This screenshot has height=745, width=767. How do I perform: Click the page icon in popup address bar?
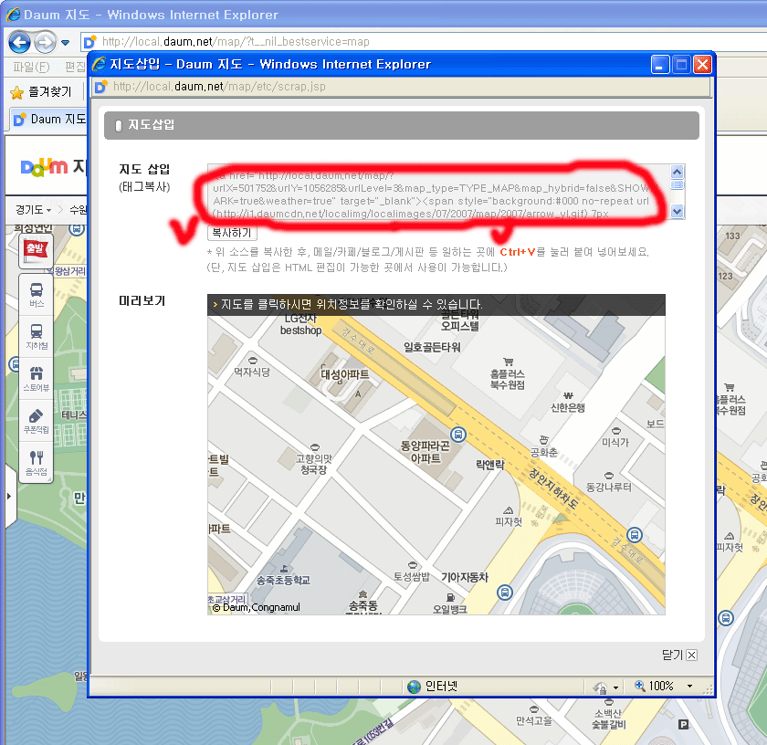click(x=101, y=87)
